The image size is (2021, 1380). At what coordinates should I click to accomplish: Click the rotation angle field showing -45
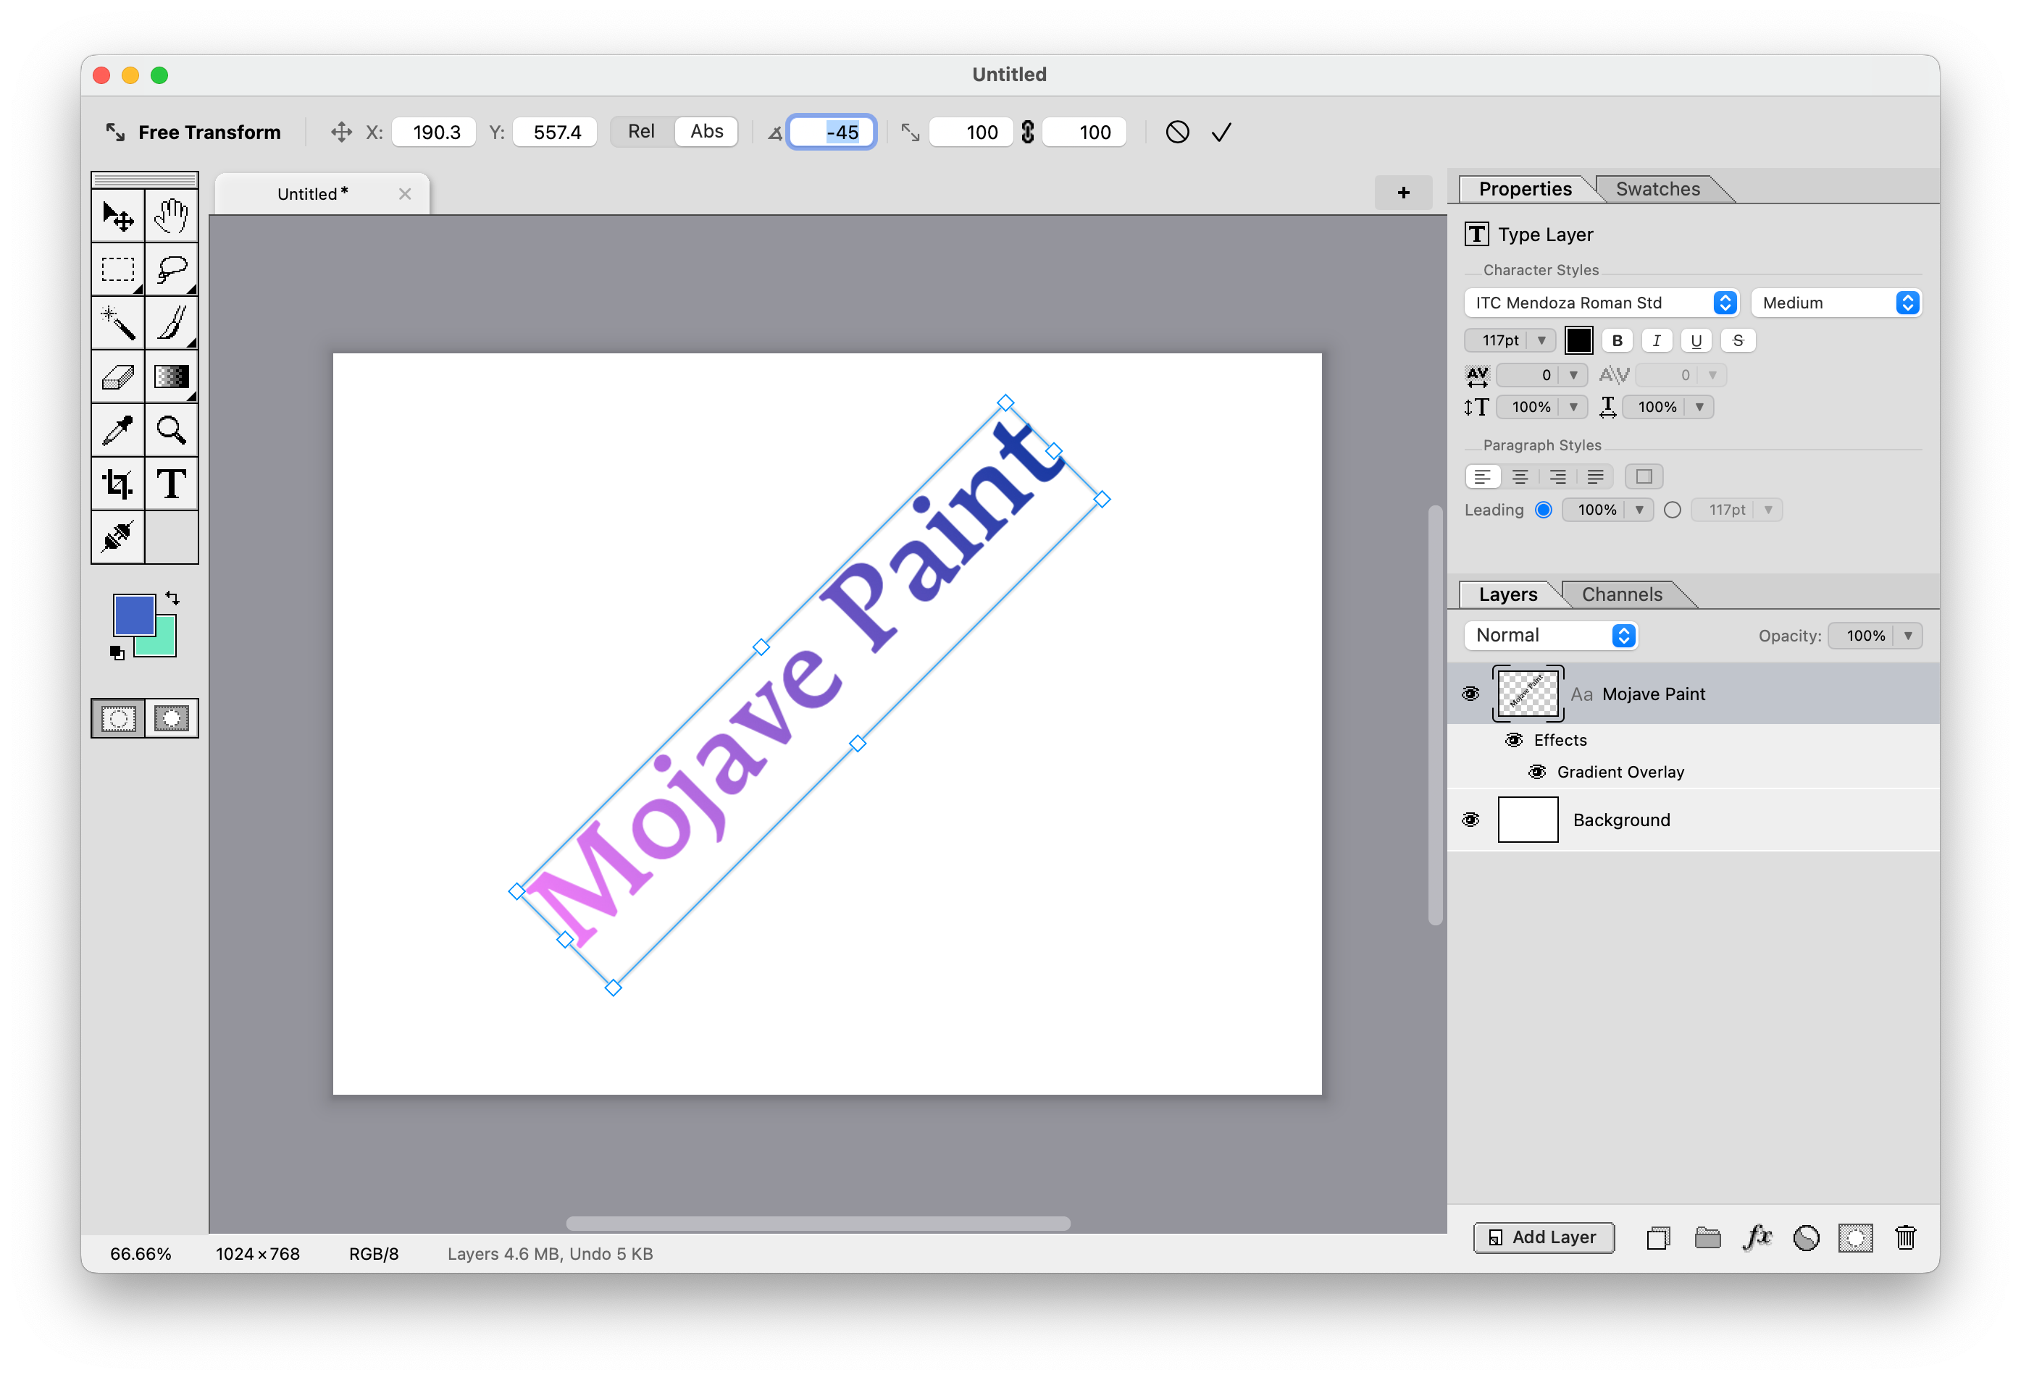(x=832, y=132)
